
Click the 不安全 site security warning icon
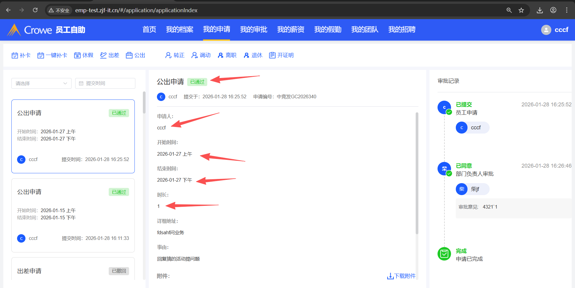point(51,10)
